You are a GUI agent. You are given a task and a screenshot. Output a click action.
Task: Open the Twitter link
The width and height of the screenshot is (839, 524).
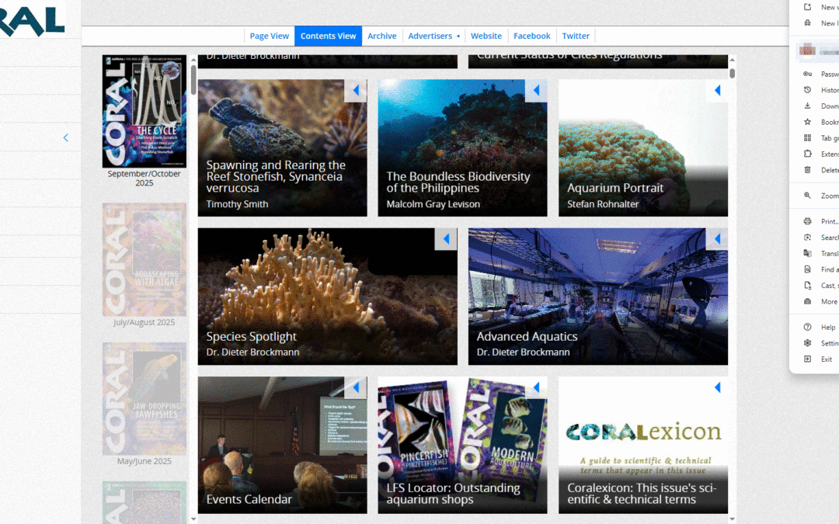576,36
